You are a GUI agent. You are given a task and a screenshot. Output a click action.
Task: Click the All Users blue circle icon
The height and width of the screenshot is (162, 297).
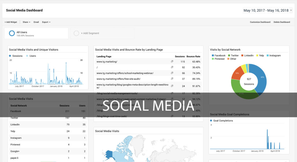12,33
